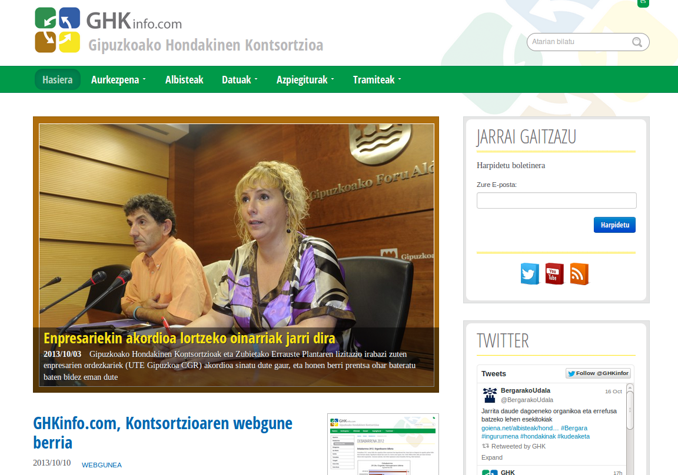Viewport: 678px width, 475px height.
Task: Expand the Datuak dropdown menu
Action: pyautogui.click(x=240, y=79)
